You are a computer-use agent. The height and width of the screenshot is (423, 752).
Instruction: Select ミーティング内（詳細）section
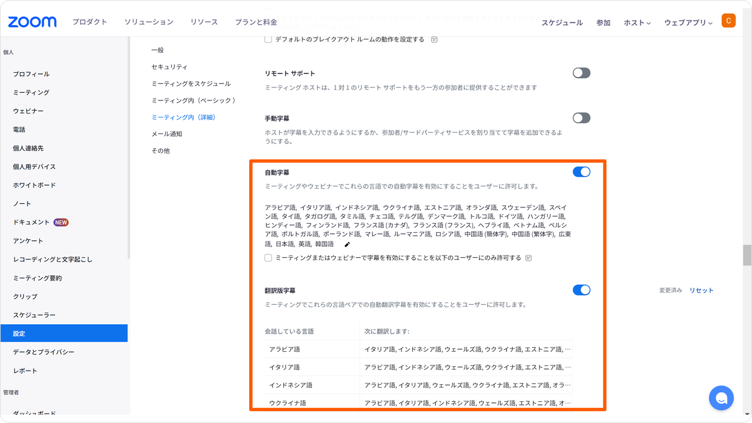coord(184,117)
